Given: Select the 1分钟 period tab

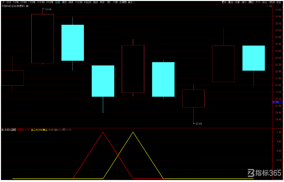Looking at the screenshot, I should 16,2.
